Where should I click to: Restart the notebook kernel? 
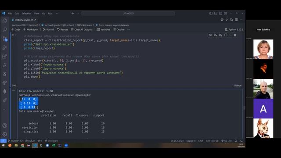click(x=62, y=29)
